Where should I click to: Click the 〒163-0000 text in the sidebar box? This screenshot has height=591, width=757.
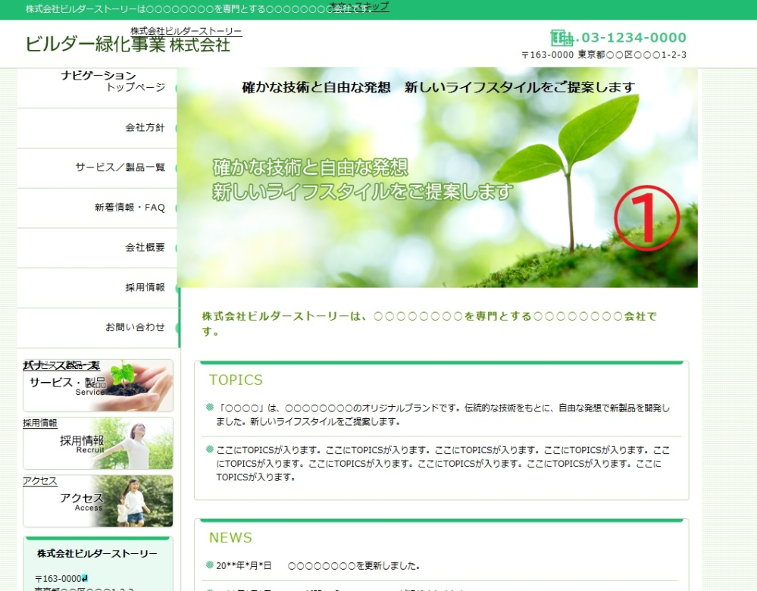point(58,578)
